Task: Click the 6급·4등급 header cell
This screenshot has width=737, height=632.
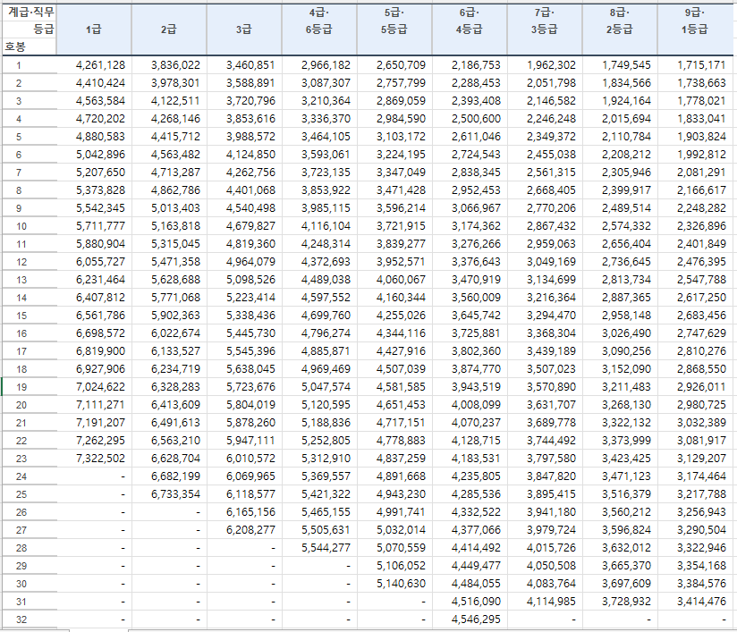Action: click(470, 29)
